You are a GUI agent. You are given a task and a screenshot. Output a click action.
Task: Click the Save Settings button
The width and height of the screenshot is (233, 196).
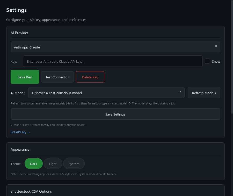[115, 114]
